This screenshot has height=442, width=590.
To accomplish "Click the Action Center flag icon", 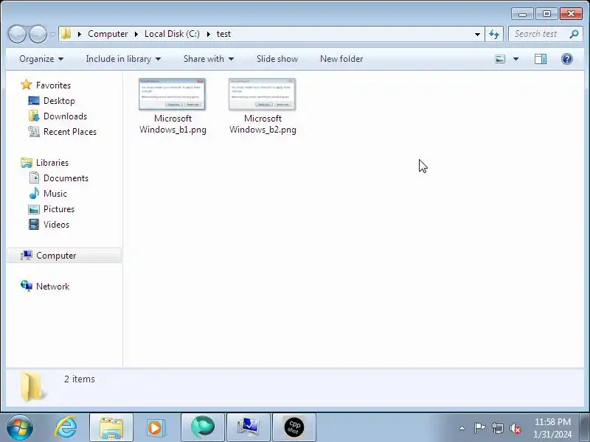I will (479, 428).
